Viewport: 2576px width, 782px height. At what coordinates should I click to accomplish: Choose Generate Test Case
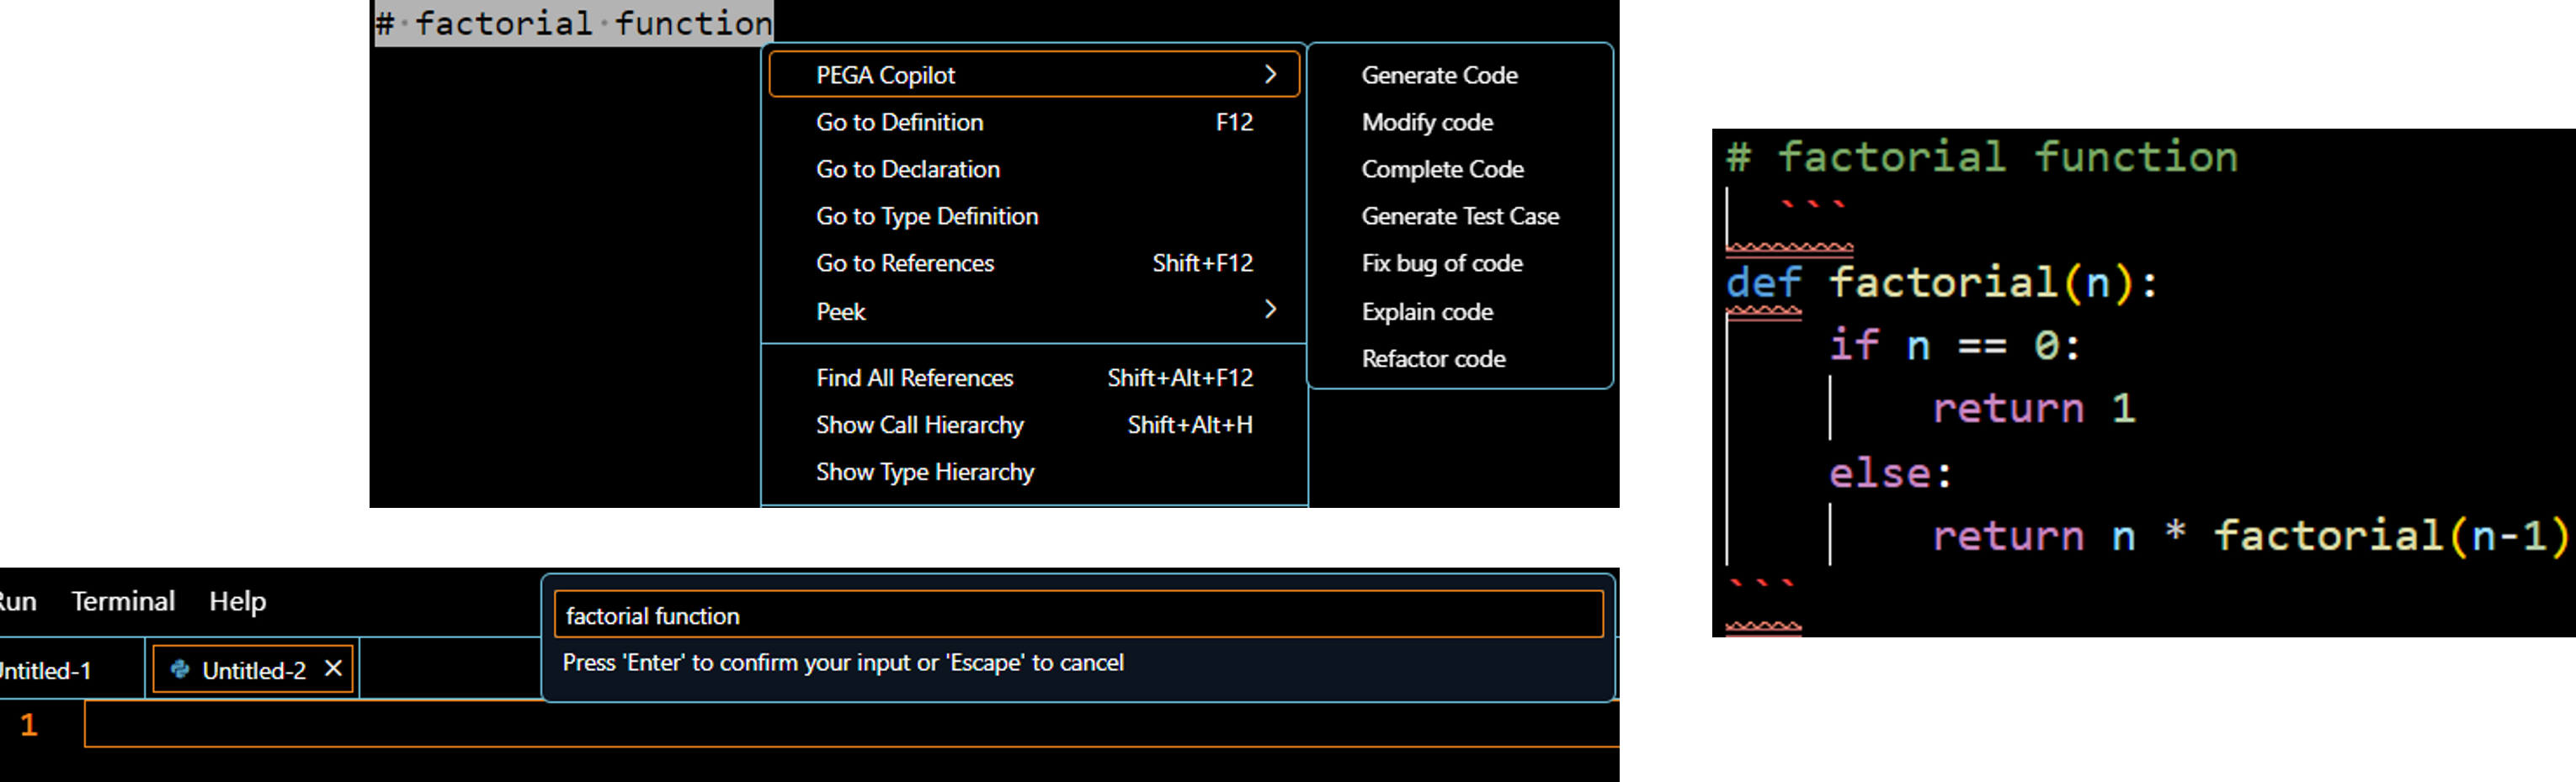1460,216
